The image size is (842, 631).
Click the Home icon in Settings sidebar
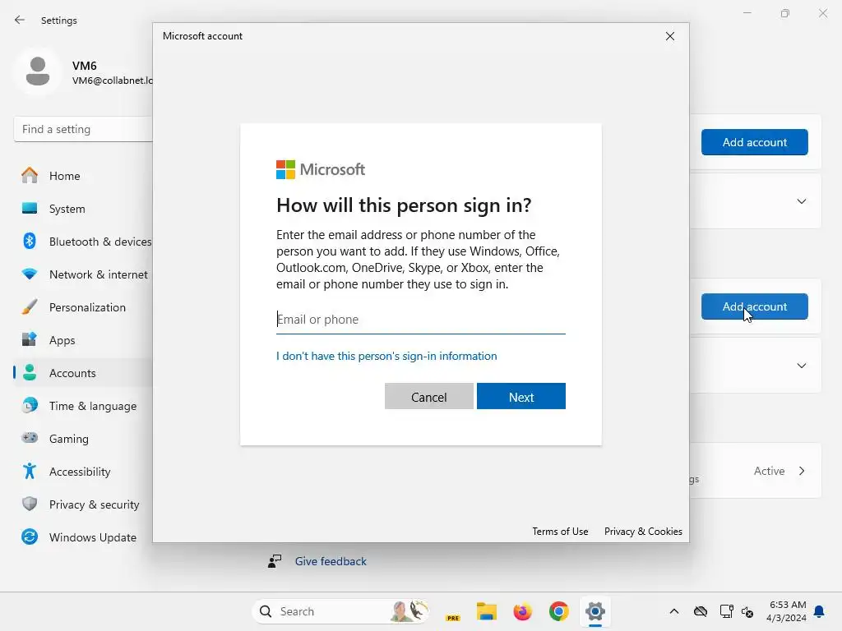point(30,176)
